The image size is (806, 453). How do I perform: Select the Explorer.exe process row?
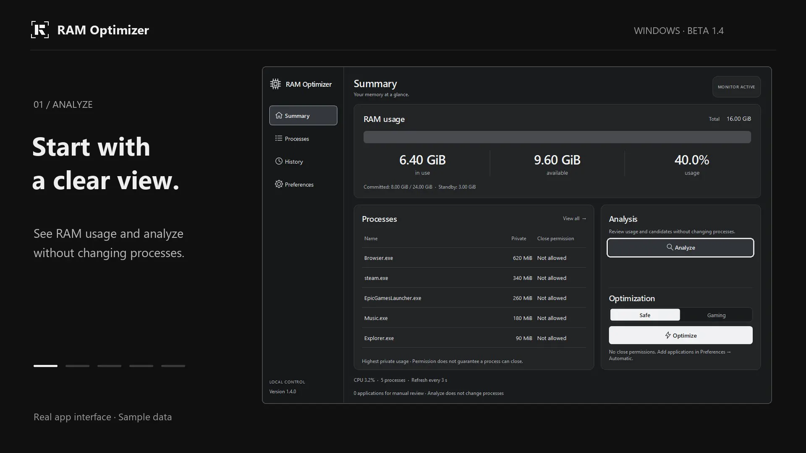(474, 338)
